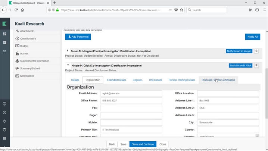Click the Add Personnel button
Screen dimensions: 268x151
tap(78, 37)
